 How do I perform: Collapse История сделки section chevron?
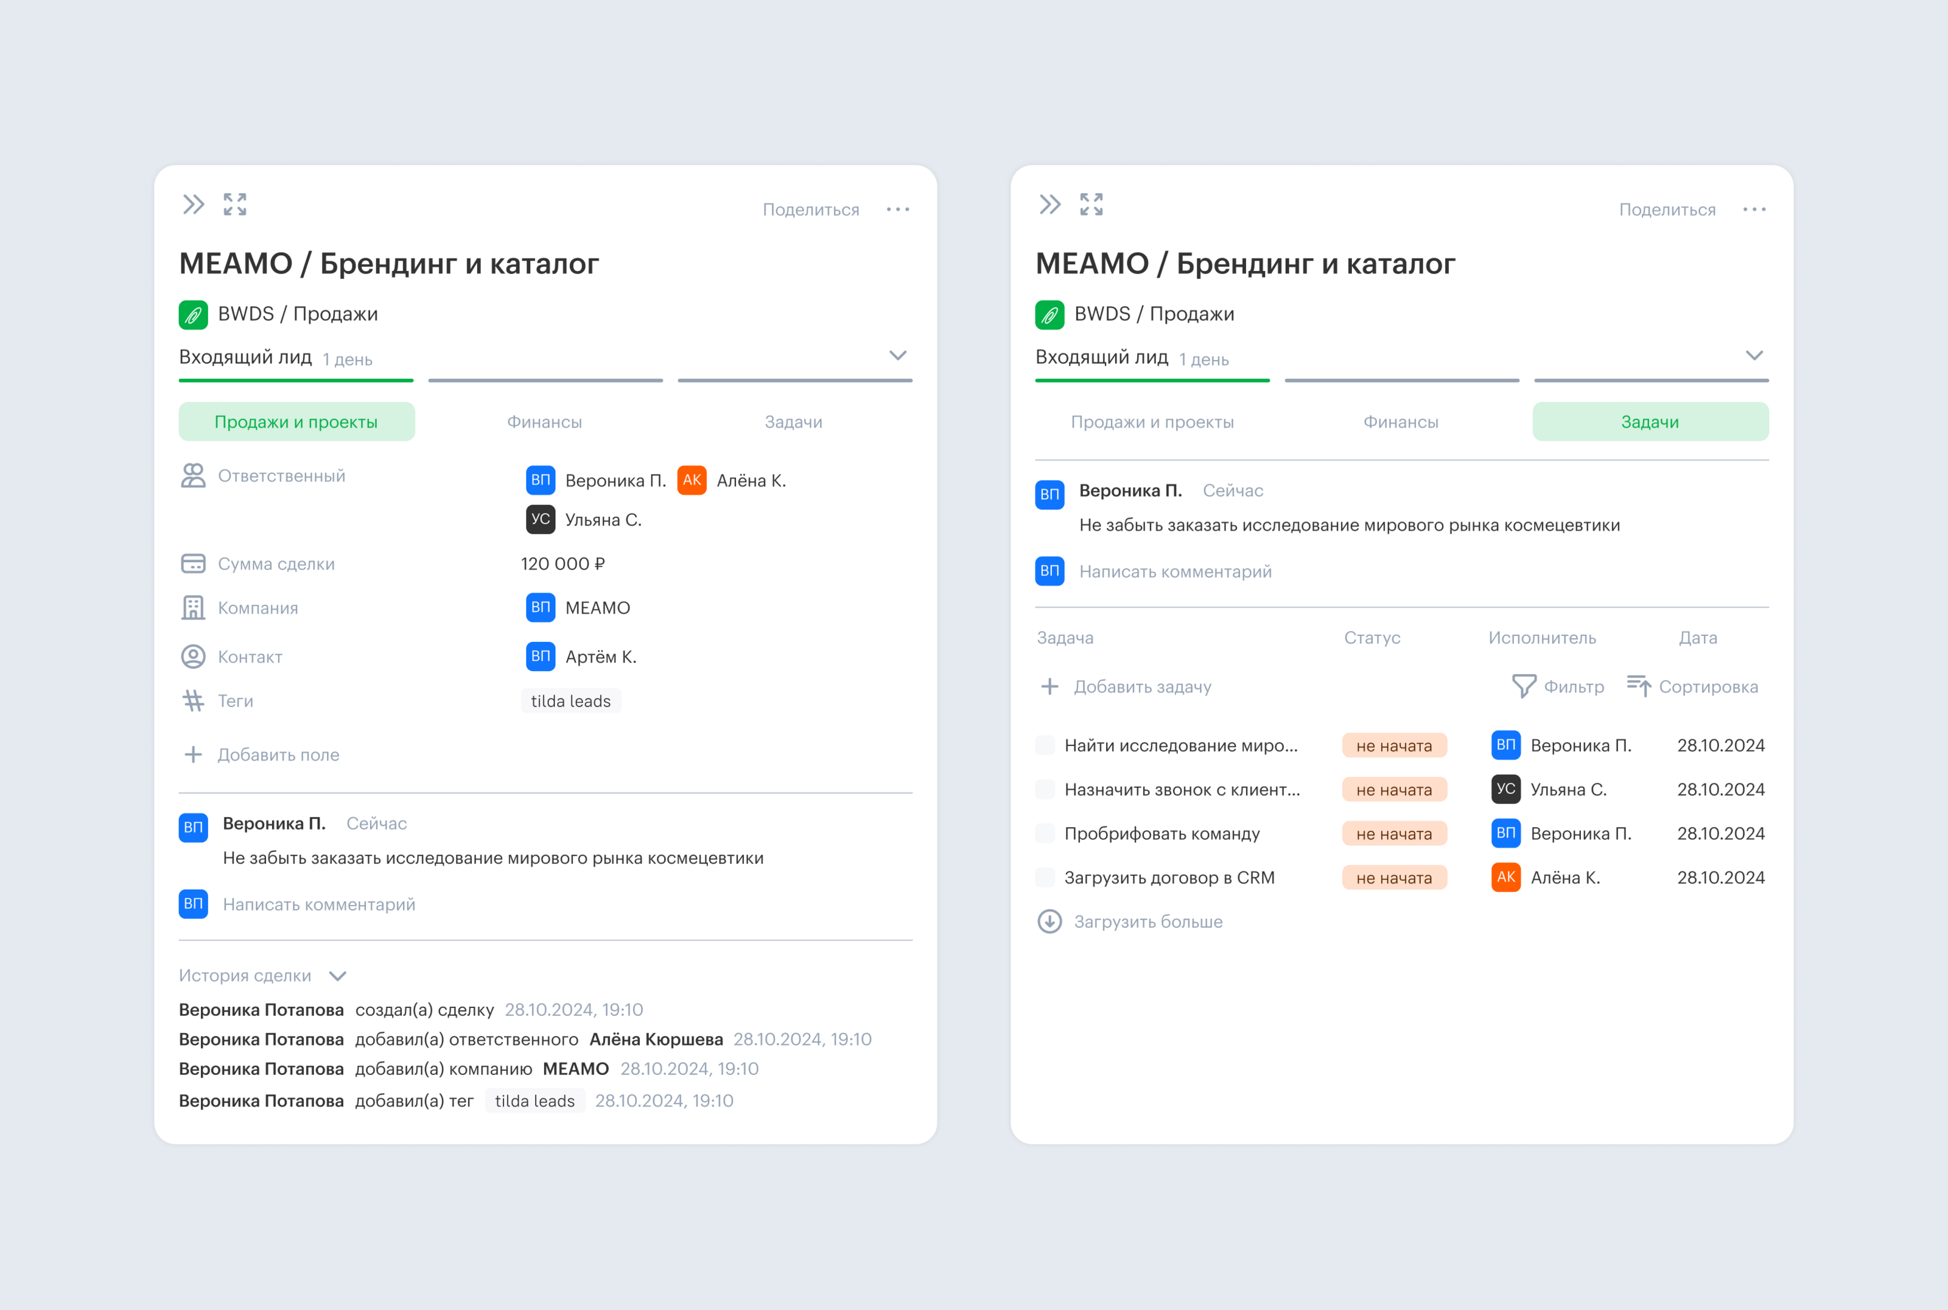[x=337, y=976]
